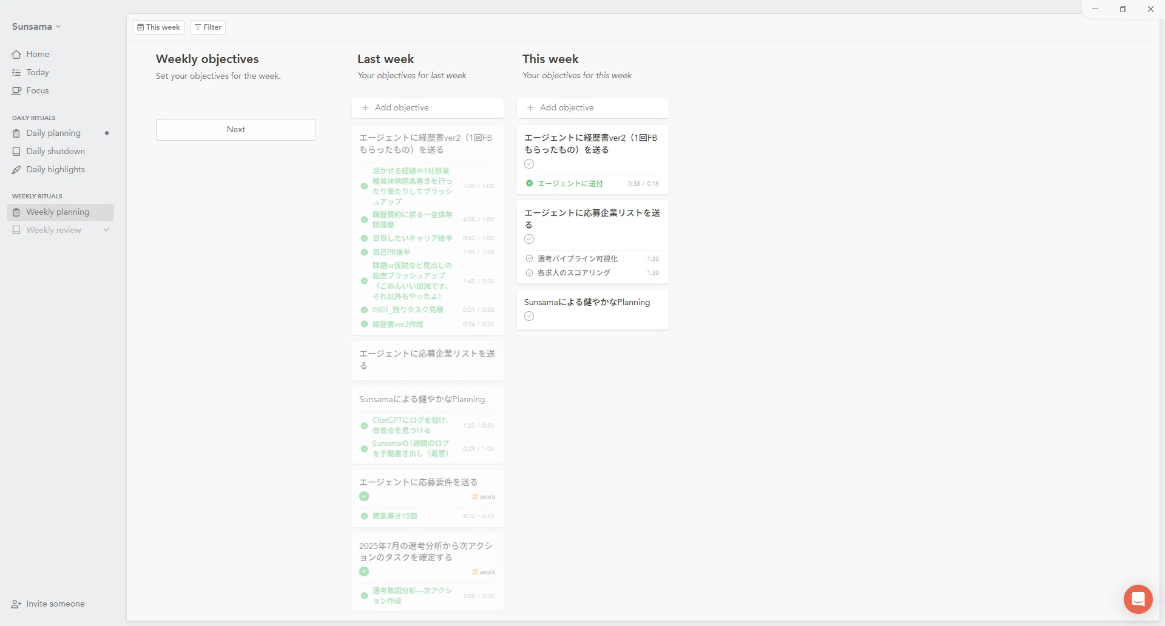Open Daily planning ritual

coord(53,133)
